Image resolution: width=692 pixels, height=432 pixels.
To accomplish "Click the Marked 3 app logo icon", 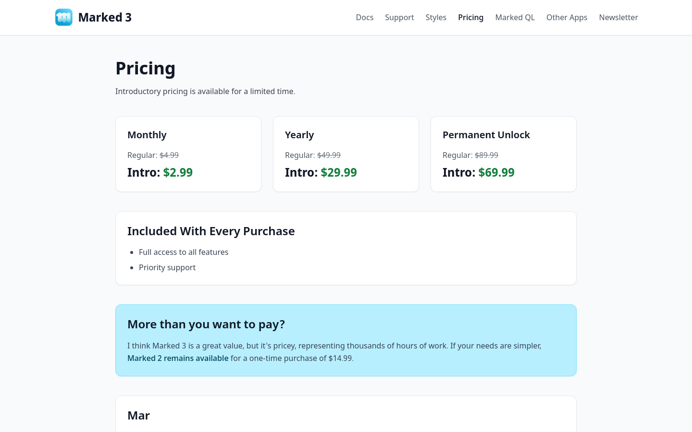I will click(64, 17).
